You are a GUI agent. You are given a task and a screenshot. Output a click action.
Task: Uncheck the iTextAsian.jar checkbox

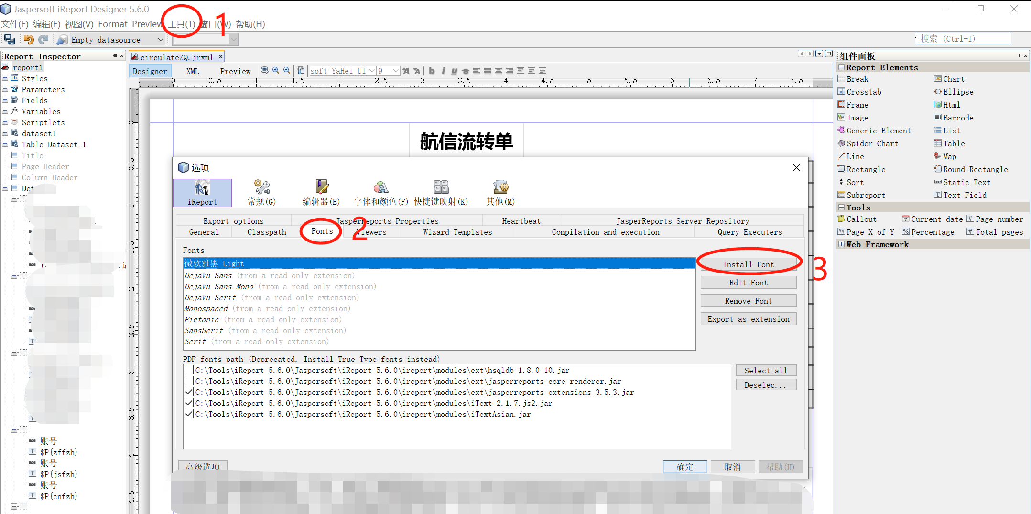click(189, 414)
